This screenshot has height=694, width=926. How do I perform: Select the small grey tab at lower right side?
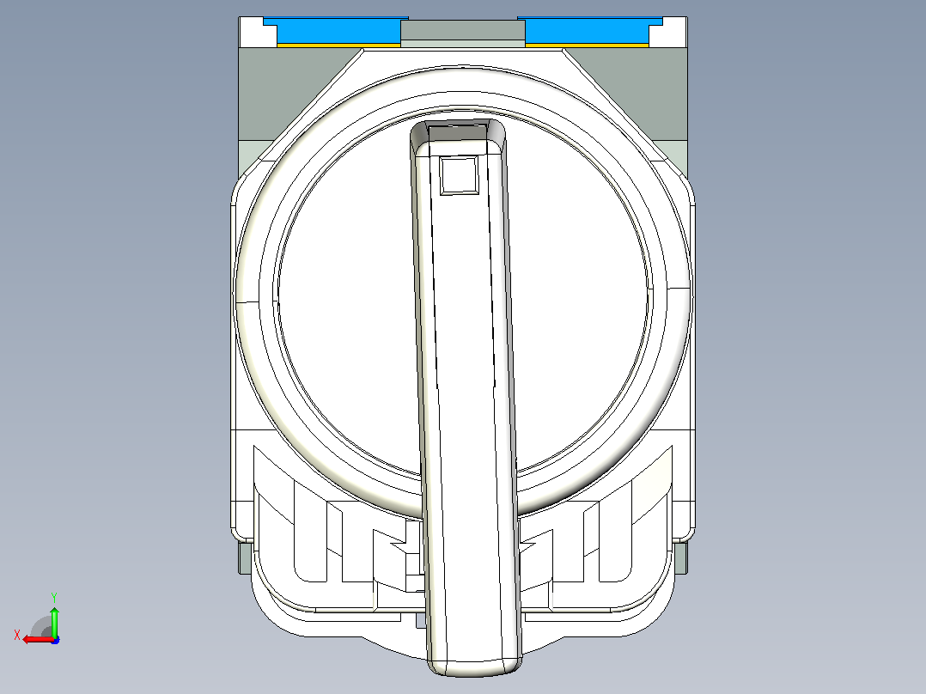point(681,558)
